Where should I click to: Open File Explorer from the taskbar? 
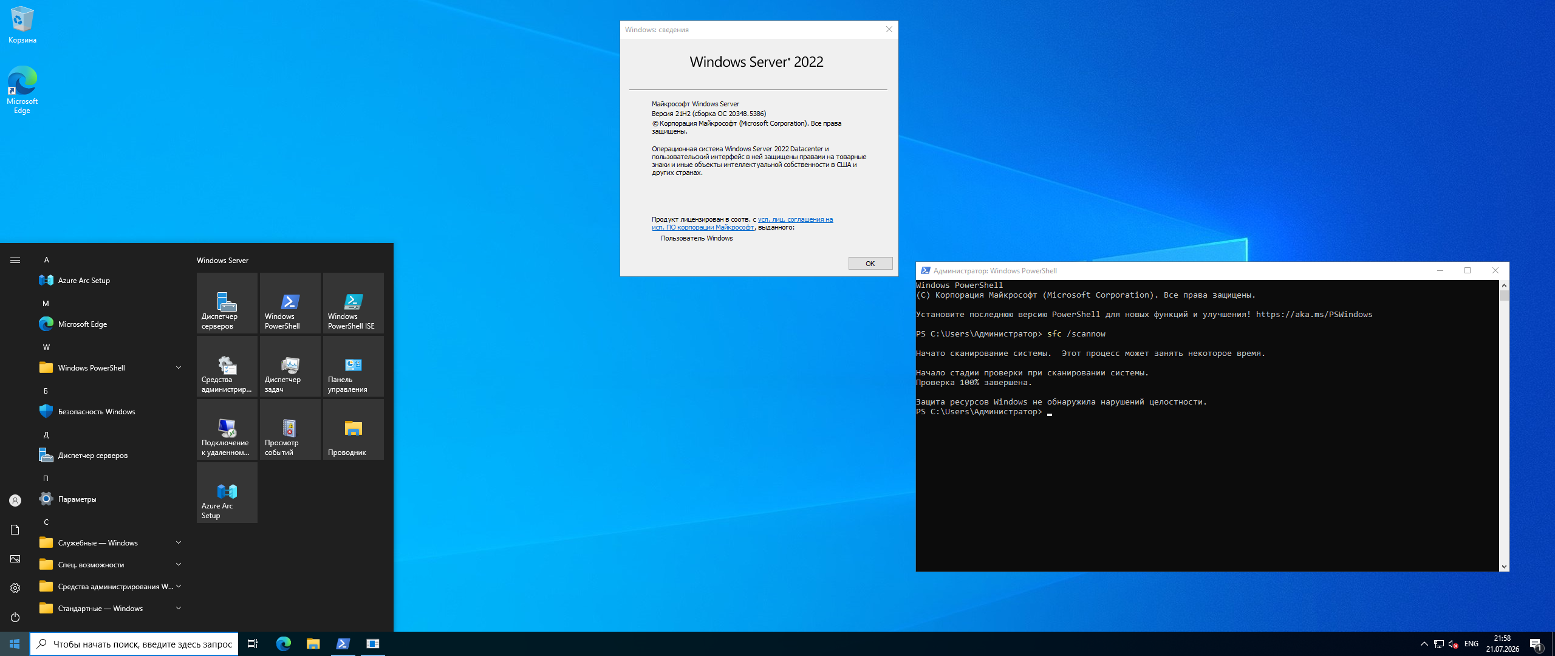tap(313, 644)
